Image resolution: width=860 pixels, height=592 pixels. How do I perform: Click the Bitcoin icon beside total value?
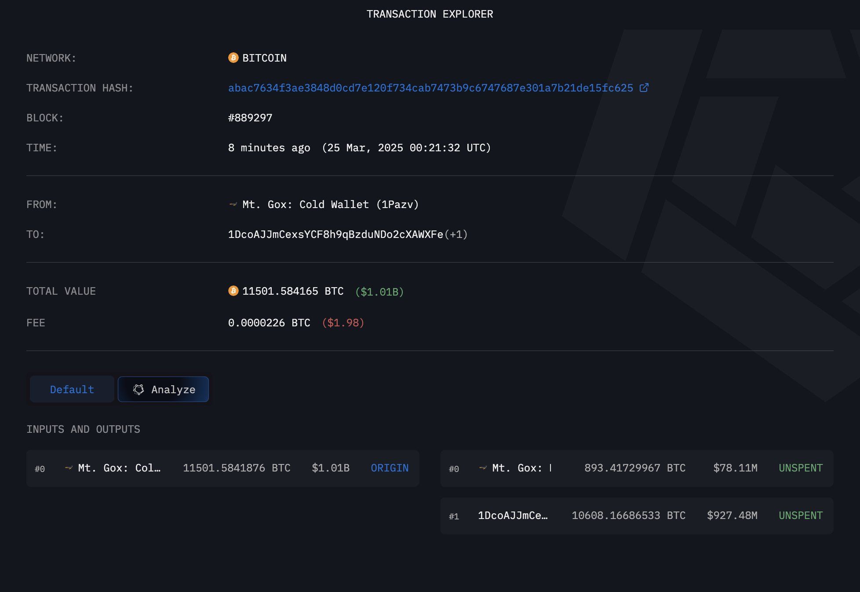pos(233,291)
